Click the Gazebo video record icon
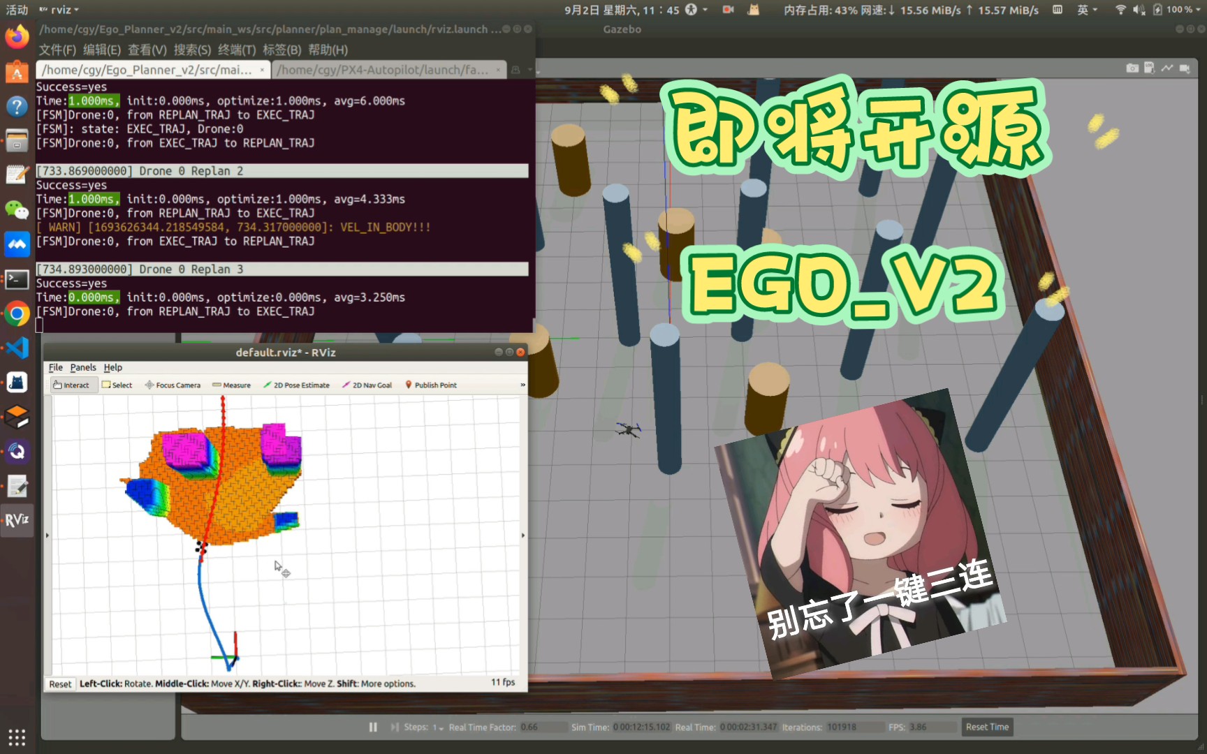The height and width of the screenshot is (754, 1207). point(1185,68)
